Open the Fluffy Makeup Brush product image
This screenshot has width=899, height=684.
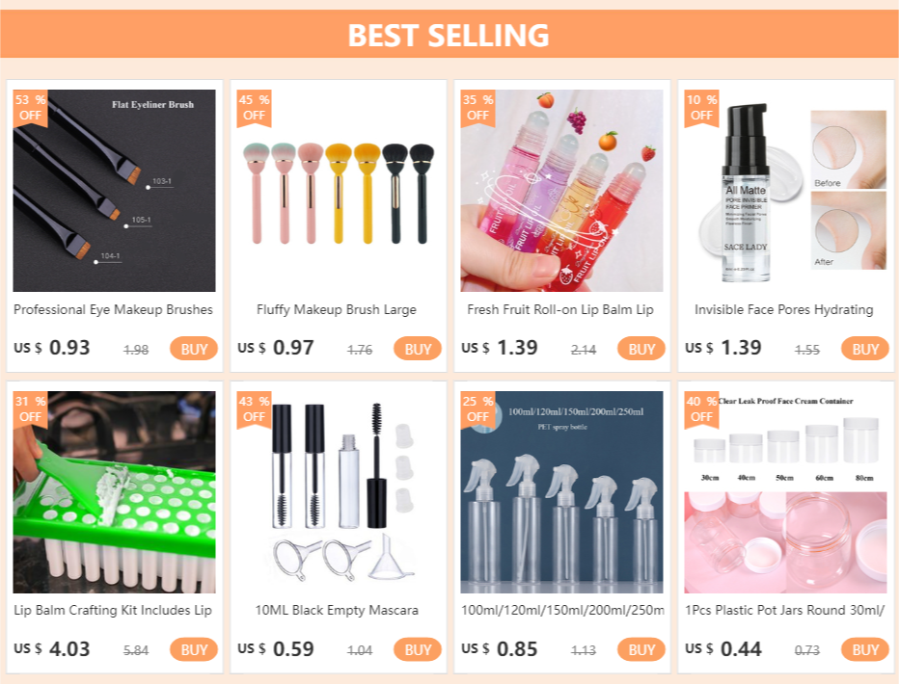pos(339,191)
